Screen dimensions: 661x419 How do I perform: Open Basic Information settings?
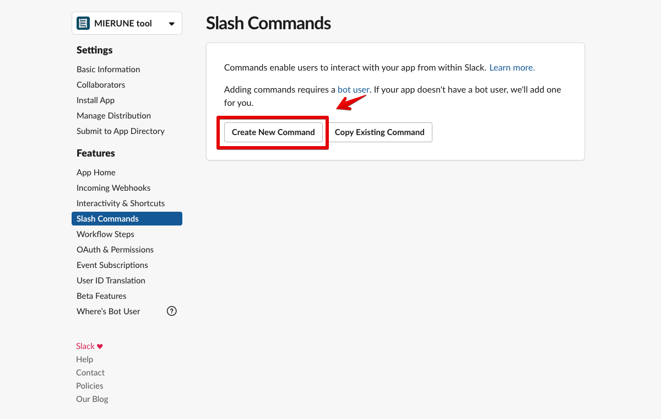coord(108,69)
